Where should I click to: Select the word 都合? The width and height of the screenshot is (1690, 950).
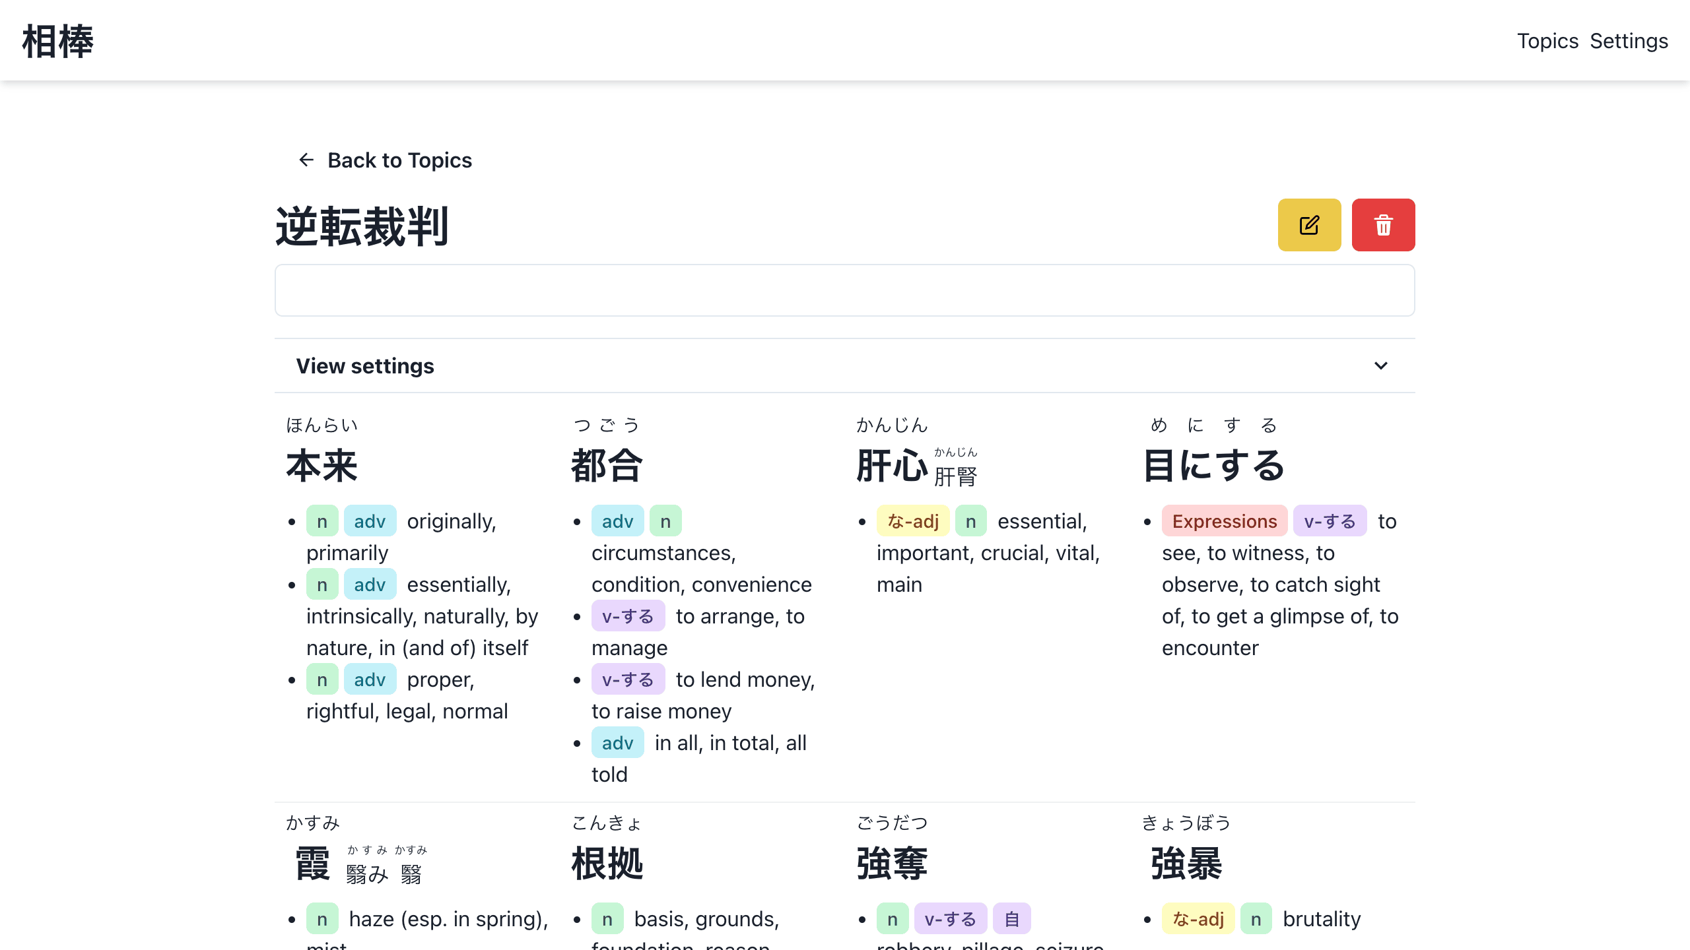(607, 465)
